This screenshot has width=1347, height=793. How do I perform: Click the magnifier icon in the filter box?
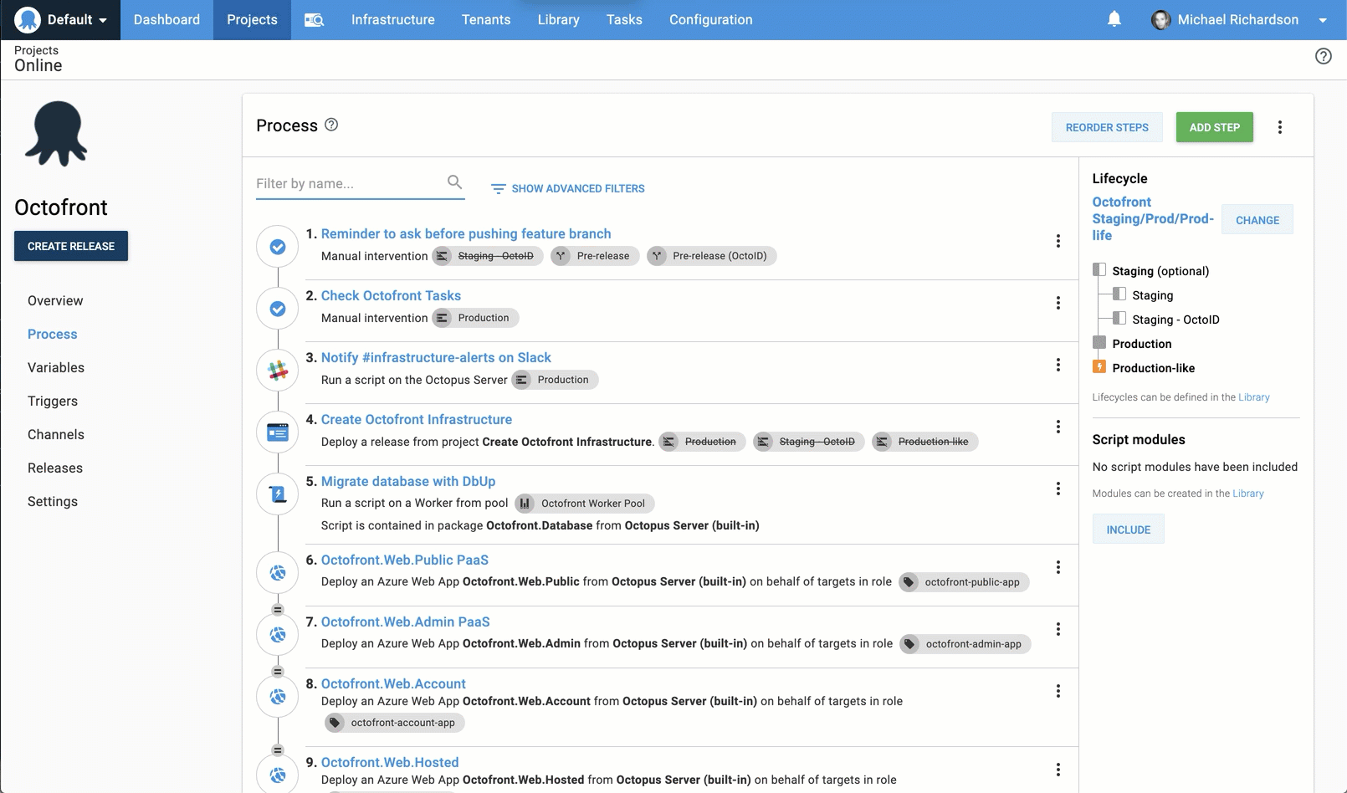454,182
